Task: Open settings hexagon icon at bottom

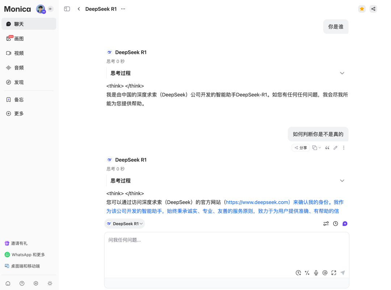Action: [x=36, y=283]
